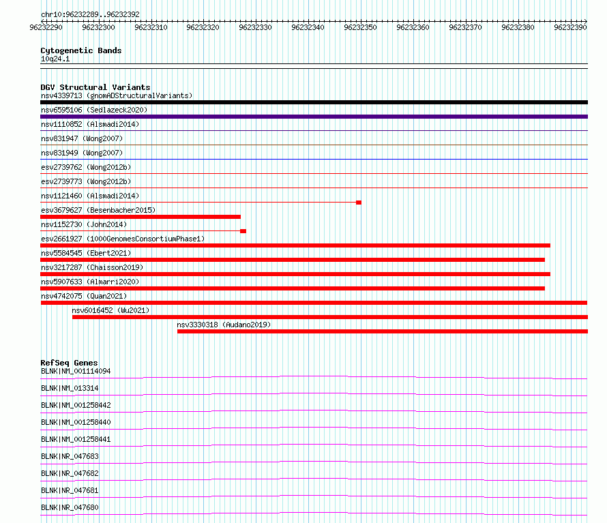Click the red bar under nsv3217287
Image resolution: width=607 pixels, height=523 pixels.
coord(295,274)
